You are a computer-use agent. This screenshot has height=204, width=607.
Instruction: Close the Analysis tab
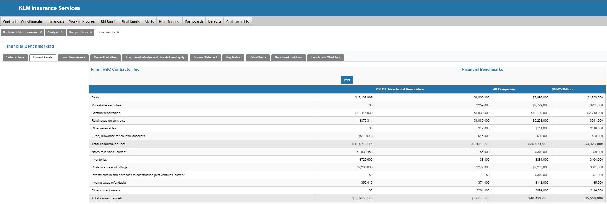62,32
